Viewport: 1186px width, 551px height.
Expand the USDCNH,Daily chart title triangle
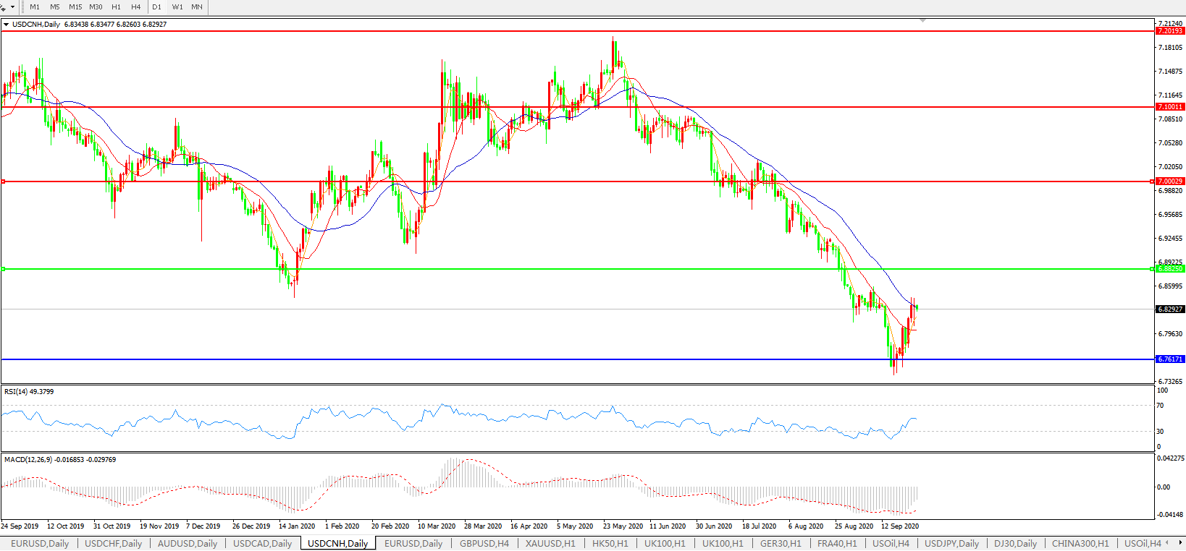pos(7,25)
